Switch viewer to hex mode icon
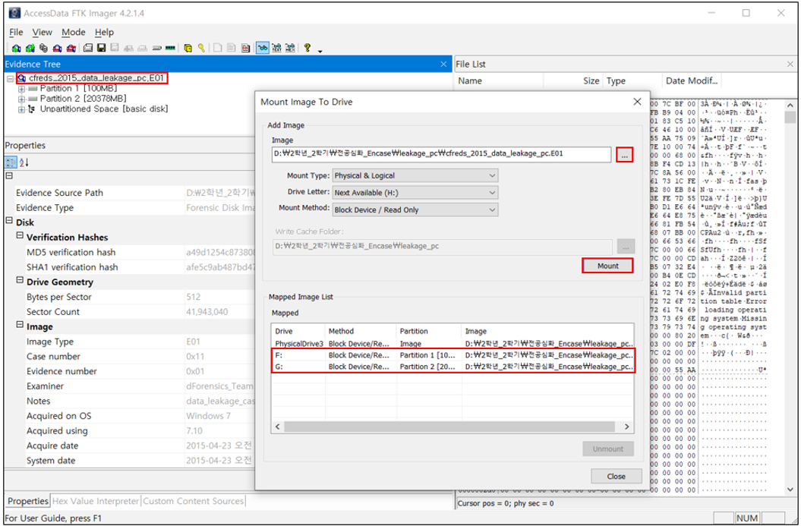 [289, 48]
